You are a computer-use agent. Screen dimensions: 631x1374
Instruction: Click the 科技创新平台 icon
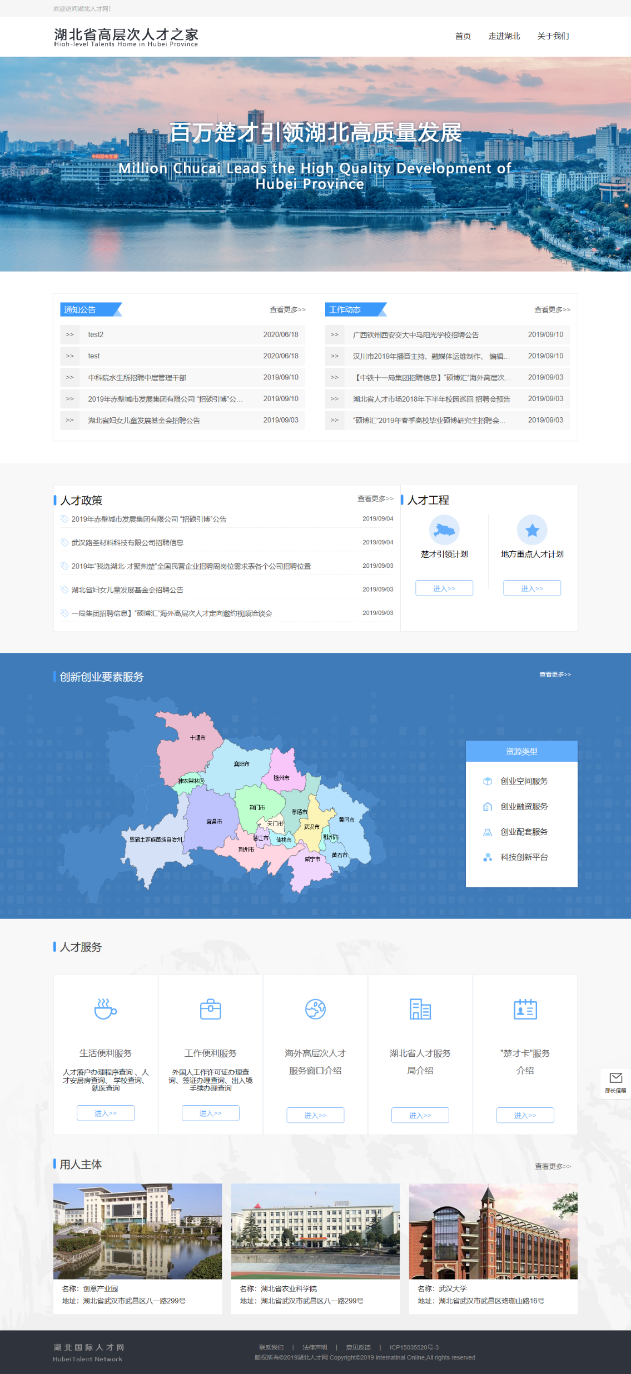[x=488, y=857]
